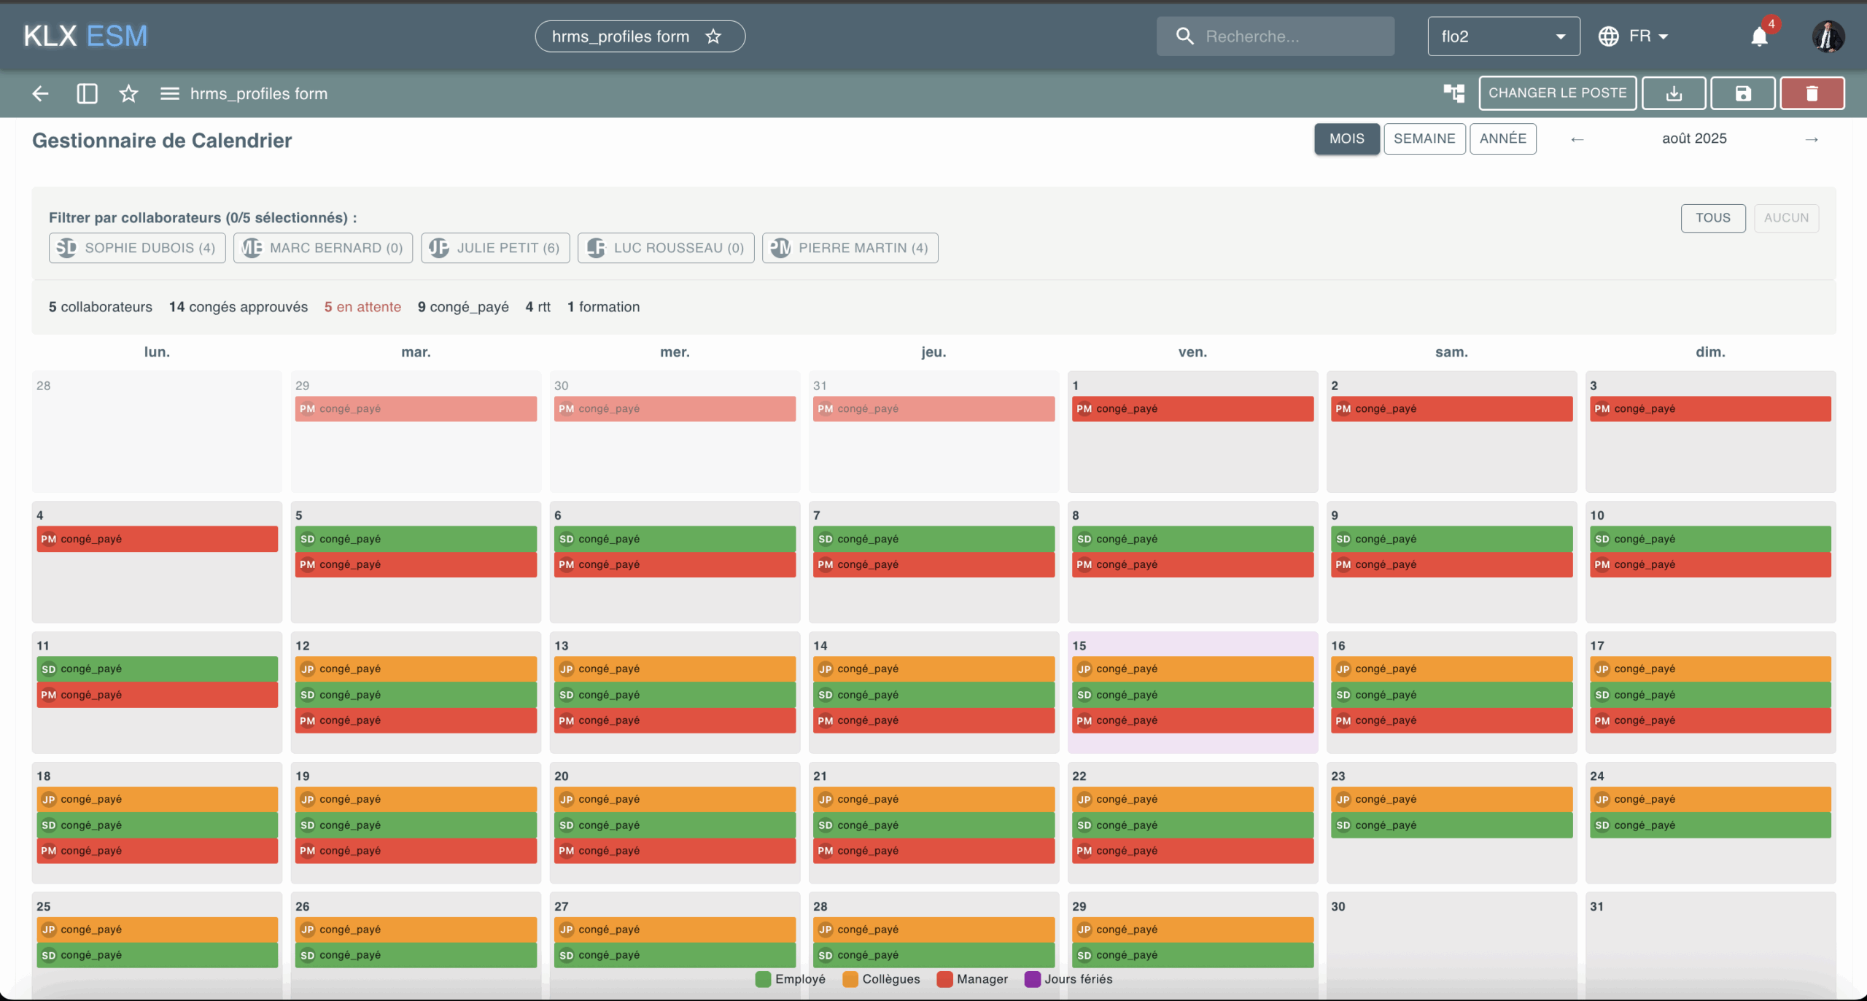
Task: Click the Tous filter button
Action: coord(1712,218)
